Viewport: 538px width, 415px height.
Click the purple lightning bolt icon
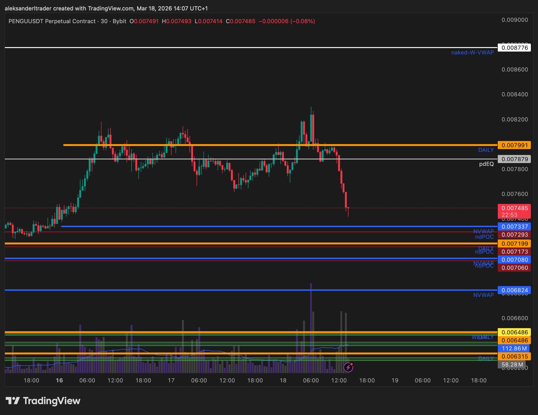click(x=348, y=367)
